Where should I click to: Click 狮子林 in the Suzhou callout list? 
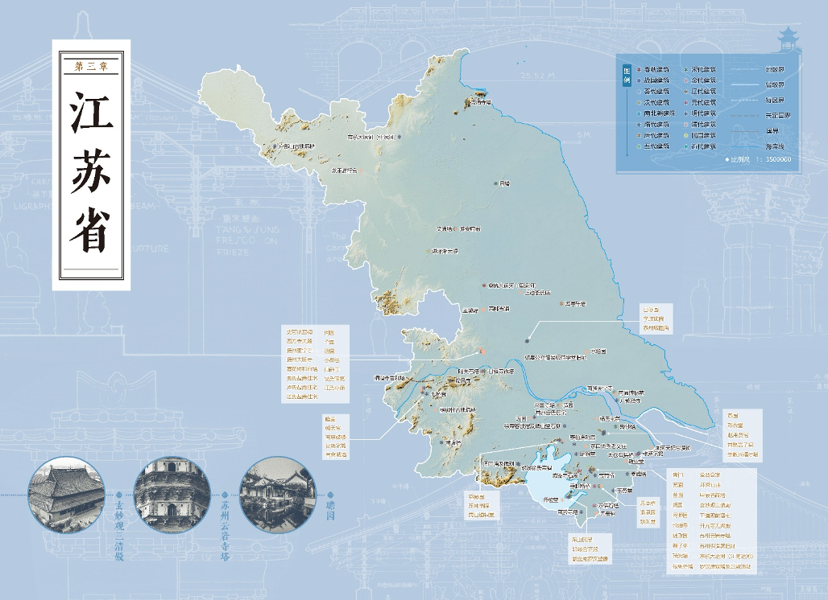(x=680, y=546)
